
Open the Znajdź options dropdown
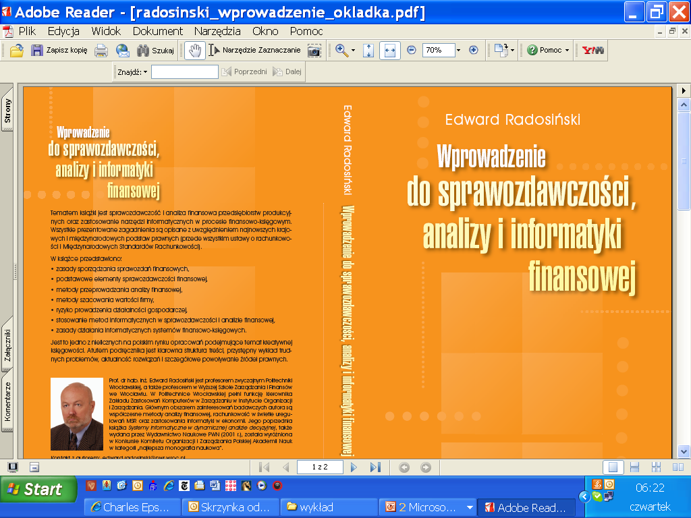coord(132,71)
